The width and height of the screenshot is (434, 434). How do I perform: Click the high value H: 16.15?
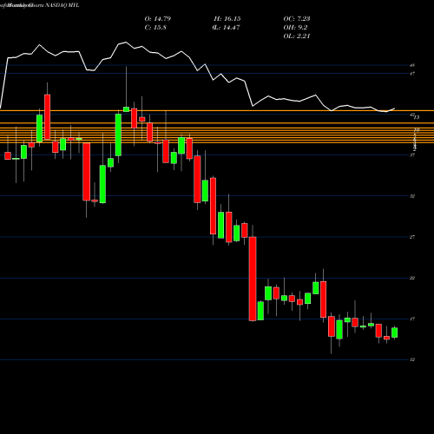click(227, 19)
